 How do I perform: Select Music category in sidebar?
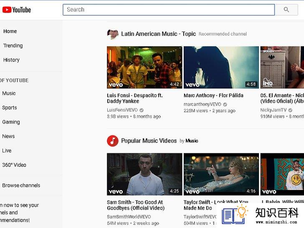9,93
